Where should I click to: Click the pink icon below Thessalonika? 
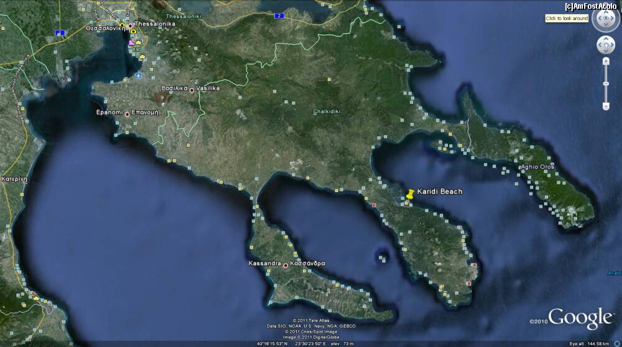point(131,42)
